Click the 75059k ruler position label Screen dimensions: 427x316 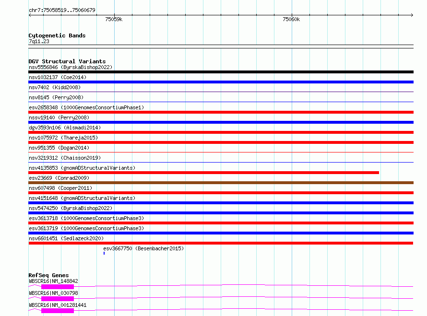[114, 19]
